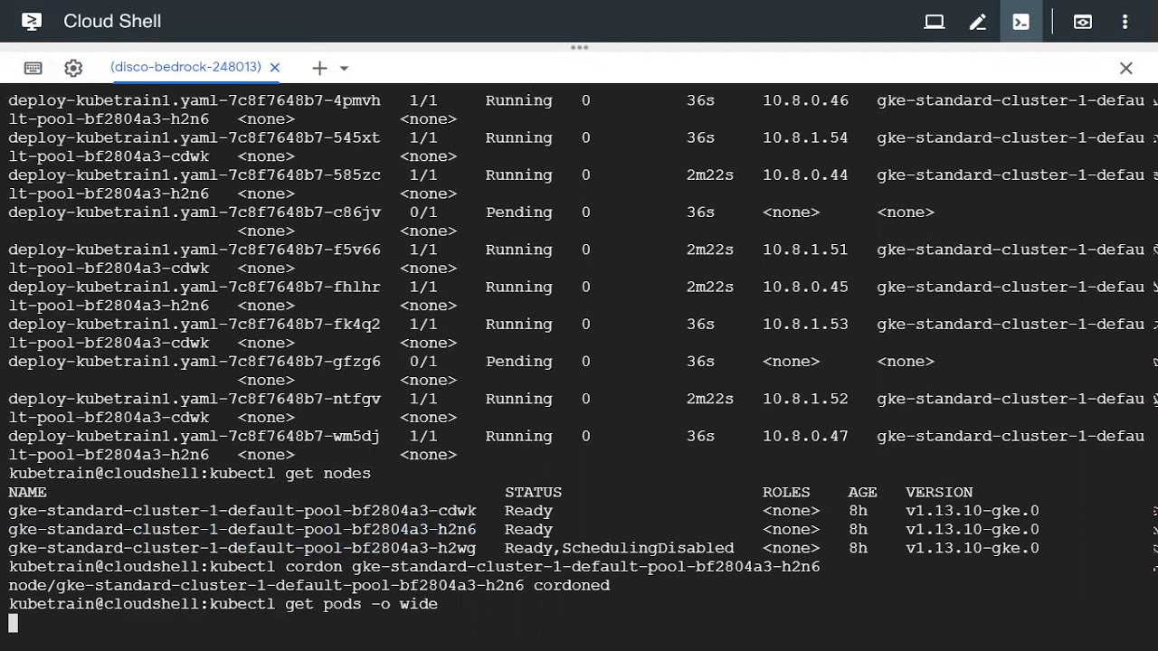This screenshot has width=1158, height=651.
Task: Click pod name deploy-kubetrain1.yaml-7c8f7648b7-fk4q2
Action: (x=195, y=324)
